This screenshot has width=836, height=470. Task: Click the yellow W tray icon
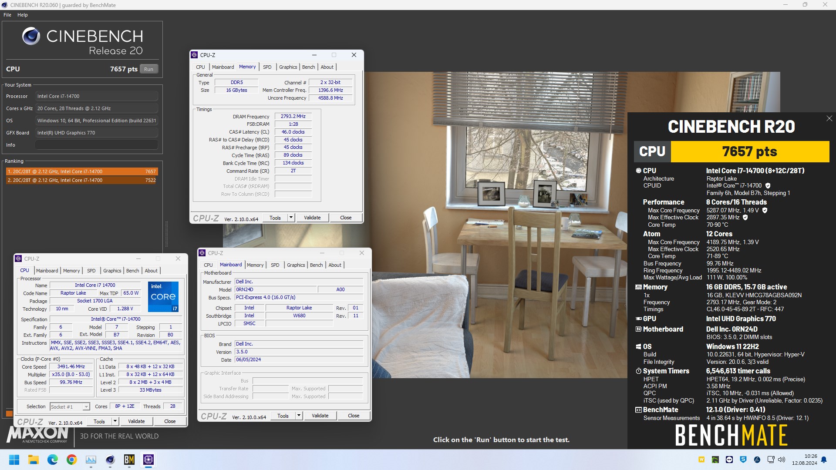[701, 460]
